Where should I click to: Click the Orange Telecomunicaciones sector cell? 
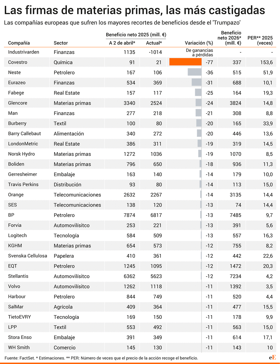click(x=77, y=195)
